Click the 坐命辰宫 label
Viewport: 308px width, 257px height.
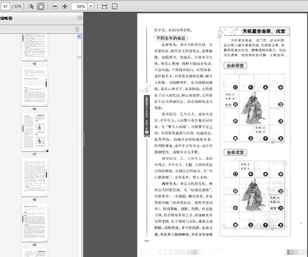point(235,66)
